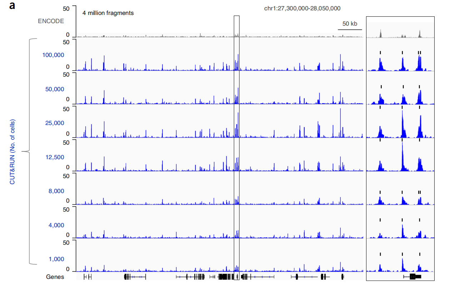Click the Genes track label

pyautogui.click(x=55, y=277)
